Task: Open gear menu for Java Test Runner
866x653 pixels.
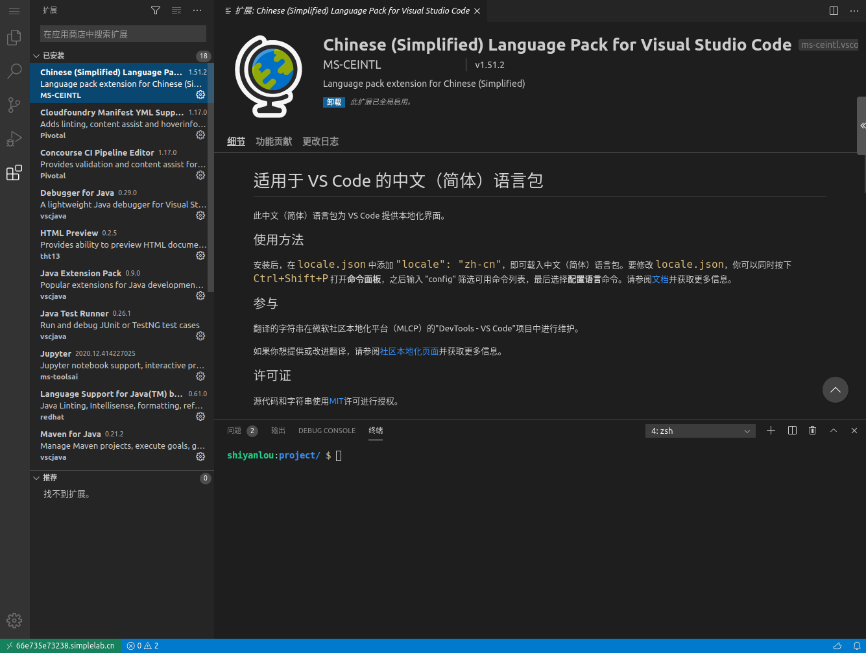Action: (x=200, y=336)
